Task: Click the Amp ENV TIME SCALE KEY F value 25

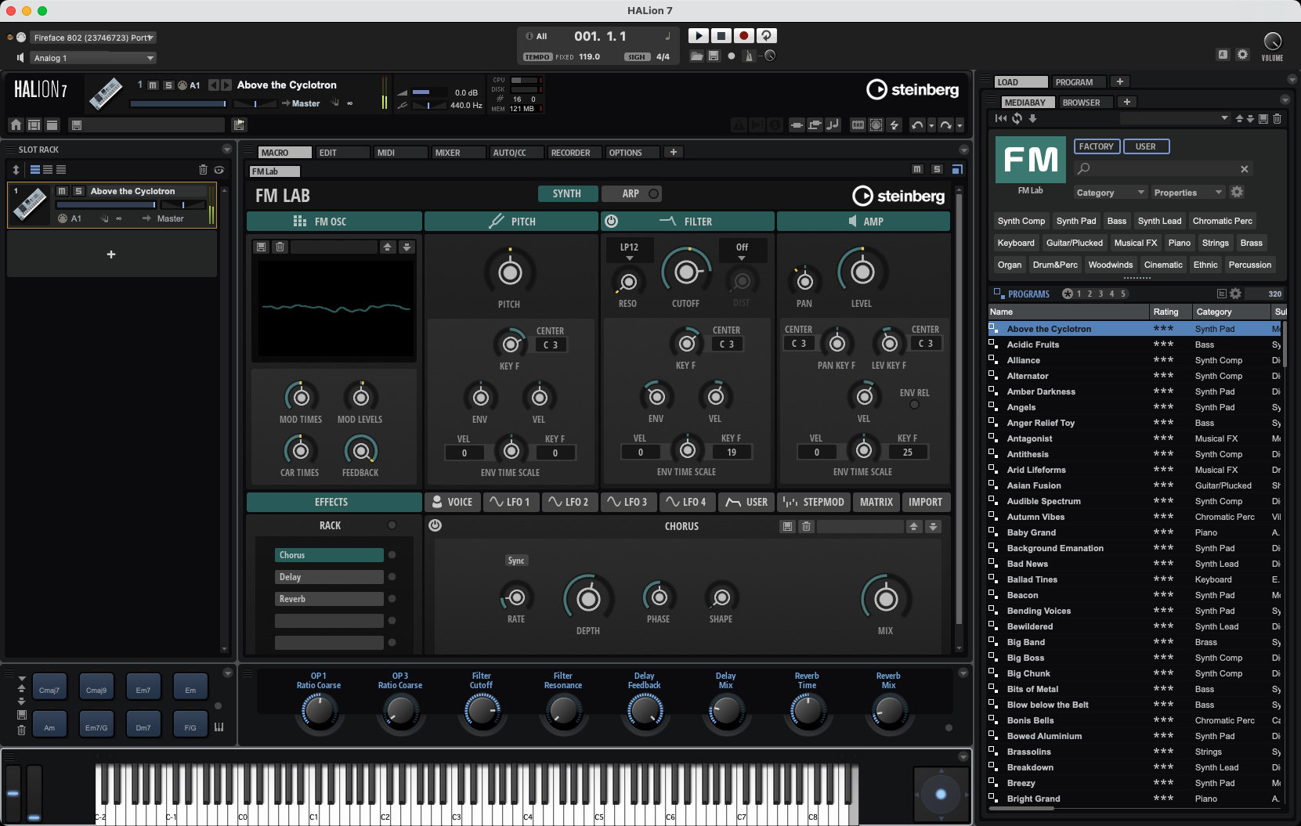Action: 908,453
